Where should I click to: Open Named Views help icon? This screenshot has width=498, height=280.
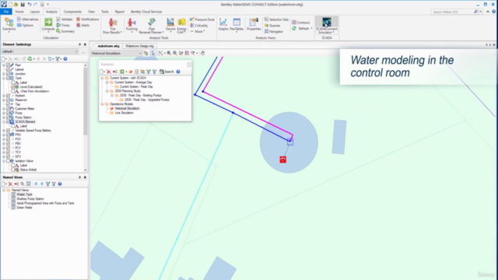(x=60, y=184)
